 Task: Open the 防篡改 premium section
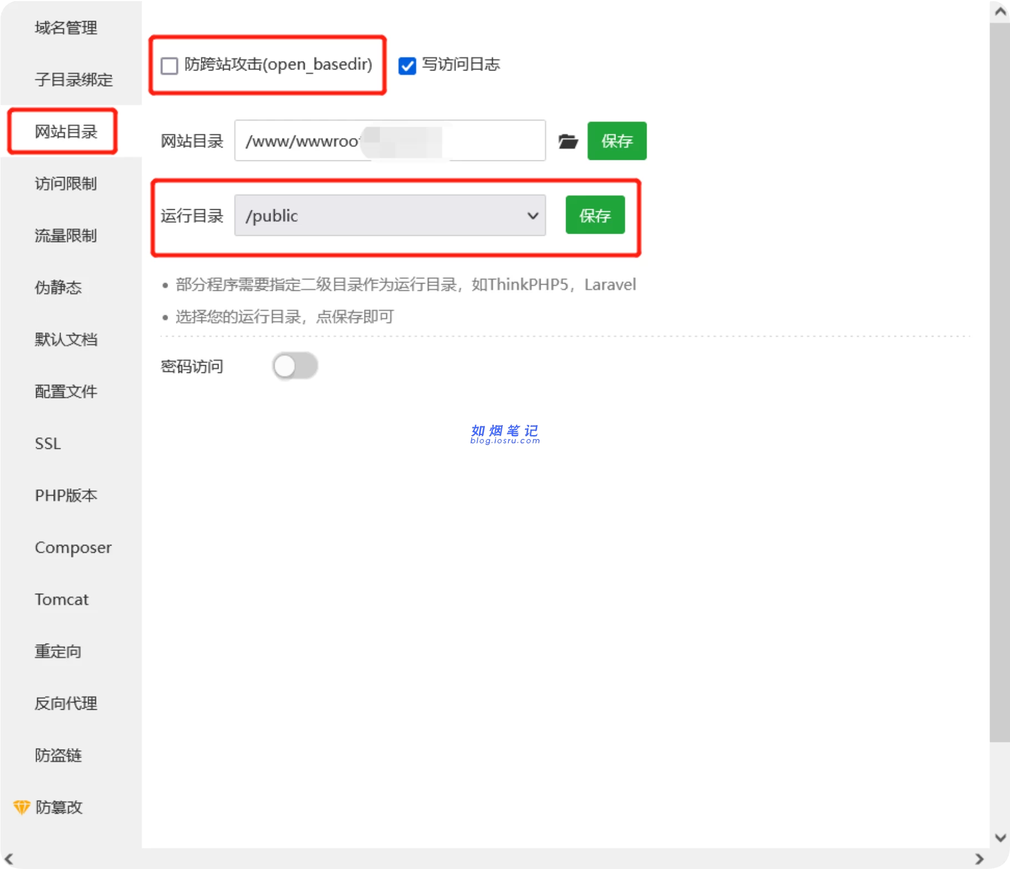59,807
